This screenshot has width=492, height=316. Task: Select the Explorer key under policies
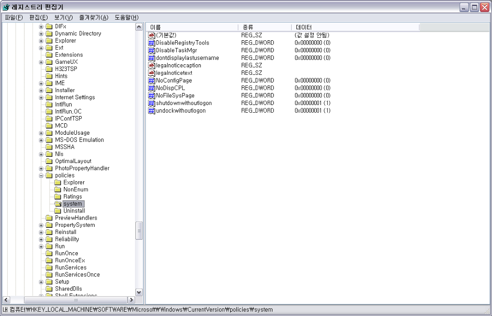(74, 183)
